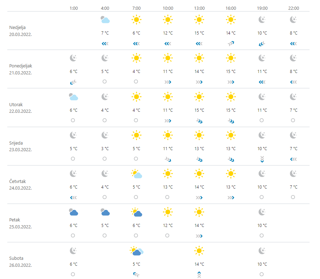320x279 pixels.
Task: Click the sun with clouds icon for Subota 7:00
Action: (136, 251)
